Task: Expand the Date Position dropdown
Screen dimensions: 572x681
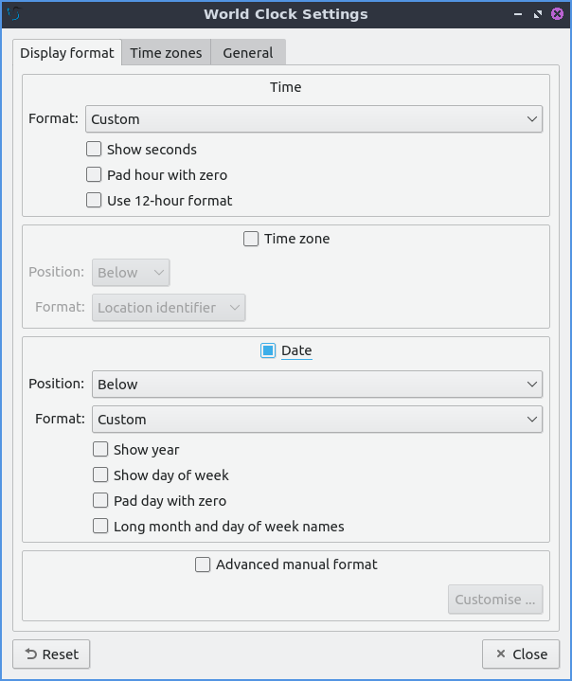Action: pyautogui.click(x=317, y=385)
